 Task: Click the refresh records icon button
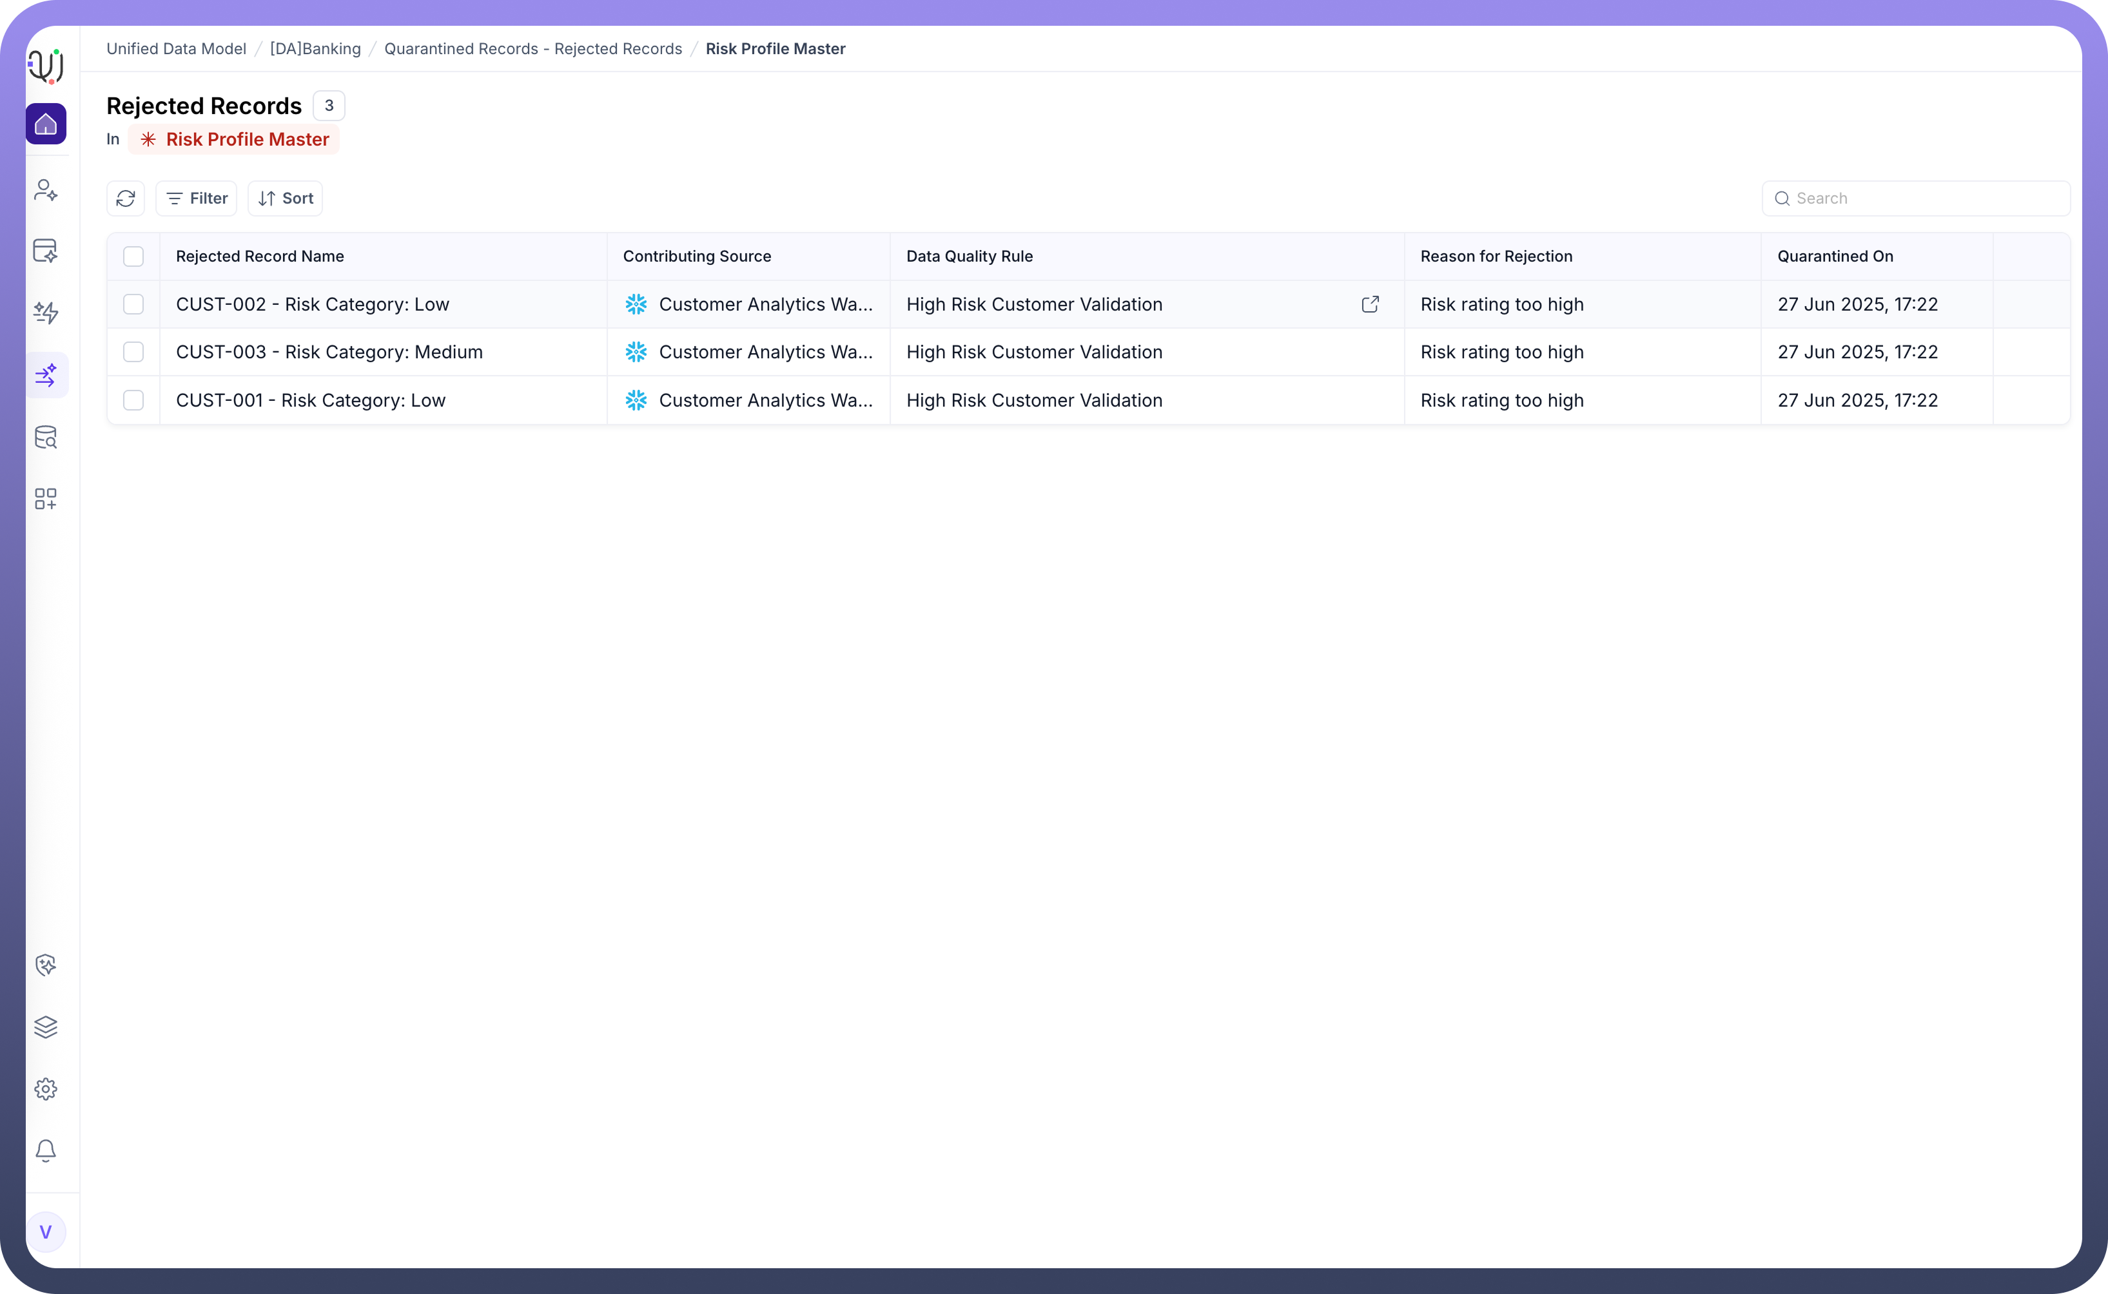[126, 198]
